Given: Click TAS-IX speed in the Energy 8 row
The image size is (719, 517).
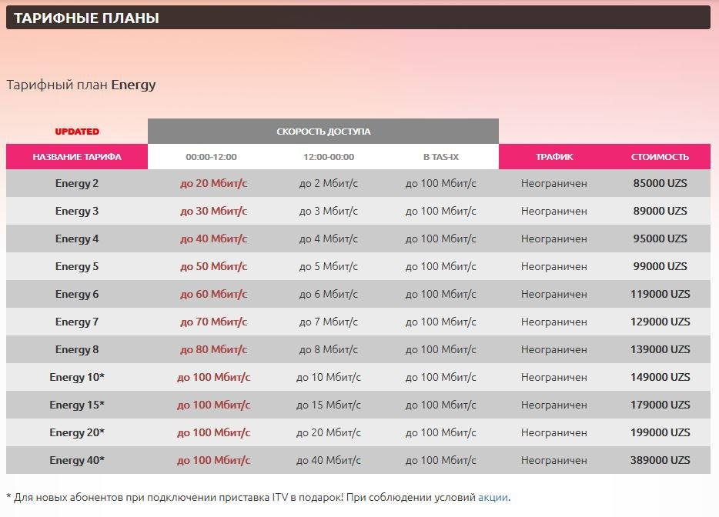Looking at the screenshot, I should 440,350.
